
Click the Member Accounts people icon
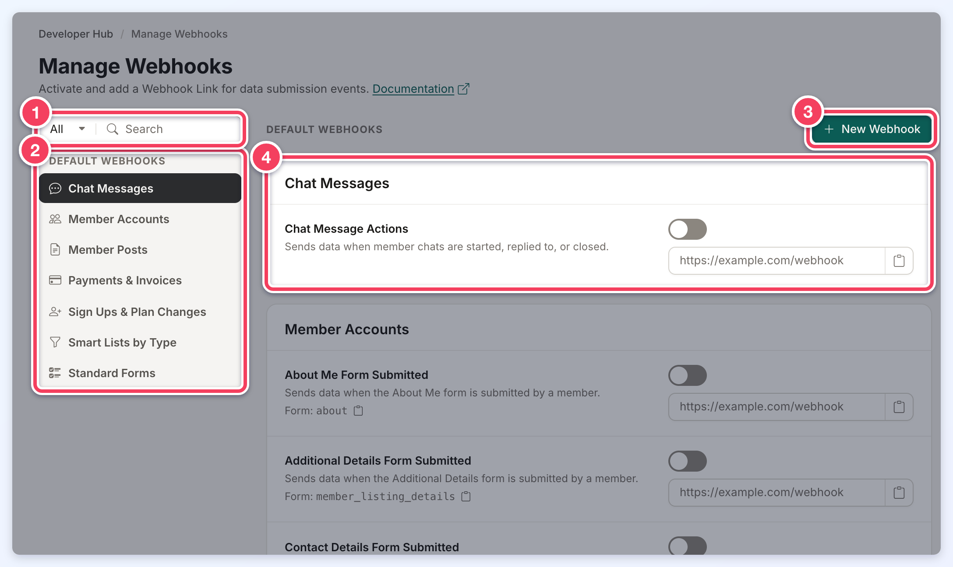coord(55,219)
